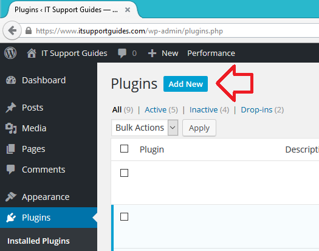Screen dimensions: 319x251
Task: Open the site home house icon
Action: tap(32, 53)
